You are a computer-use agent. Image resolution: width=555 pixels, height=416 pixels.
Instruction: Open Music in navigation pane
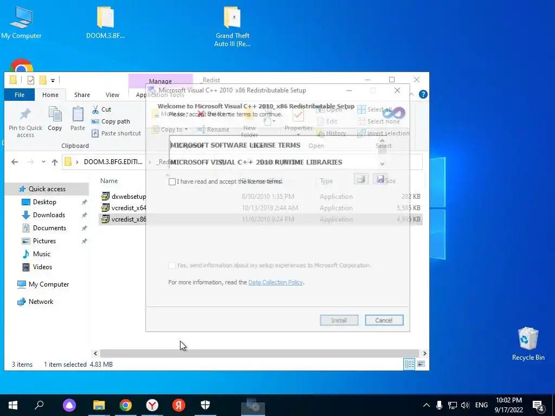pyautogui.click(x=41, y=254)
